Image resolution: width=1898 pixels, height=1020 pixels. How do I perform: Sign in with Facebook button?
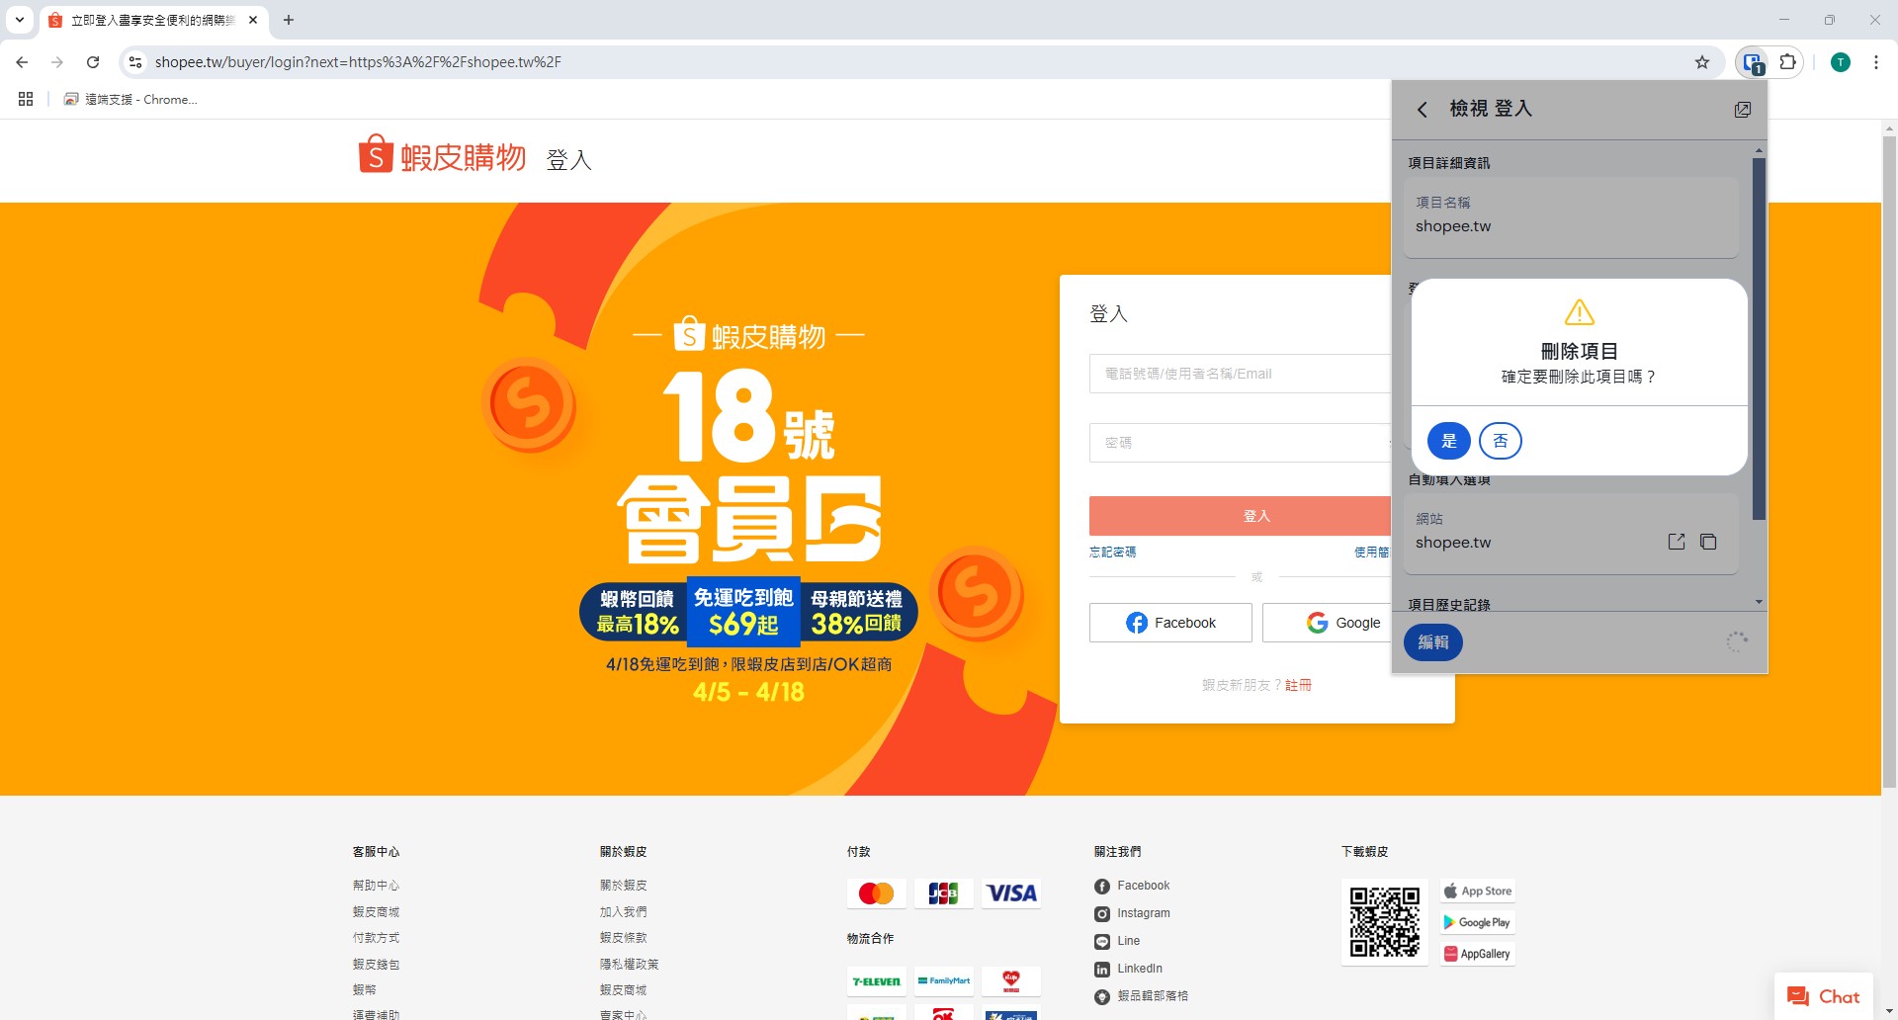pos(1170,623)
